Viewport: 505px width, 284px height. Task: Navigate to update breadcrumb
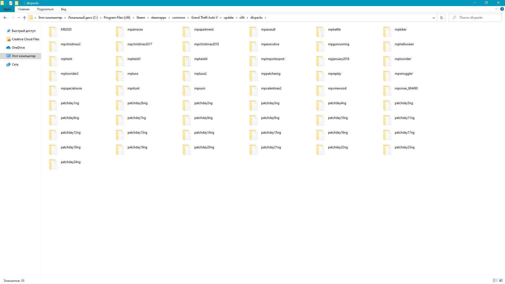click(229, 18)
